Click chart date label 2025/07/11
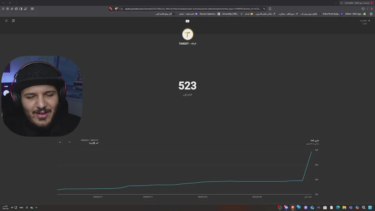The image size is (375, 211). pyautogui.click(x=98, y=197)
